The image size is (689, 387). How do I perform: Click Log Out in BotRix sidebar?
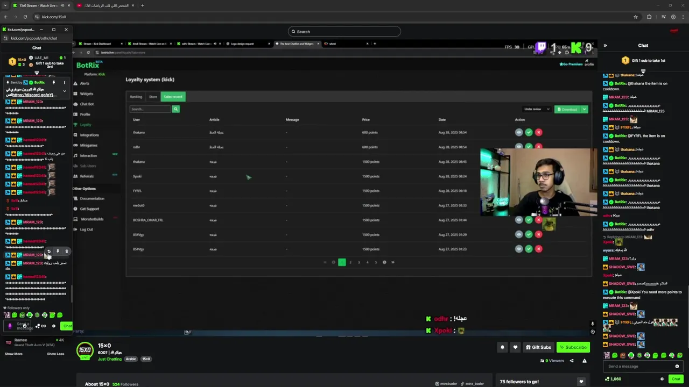[86, 230]
